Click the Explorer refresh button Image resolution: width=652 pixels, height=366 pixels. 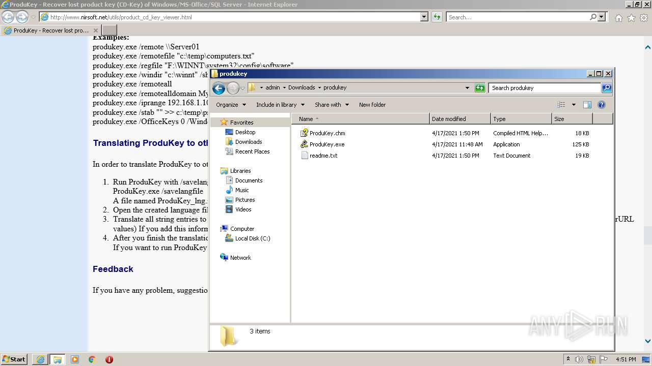pyautogui.click(x=480, y=88)
